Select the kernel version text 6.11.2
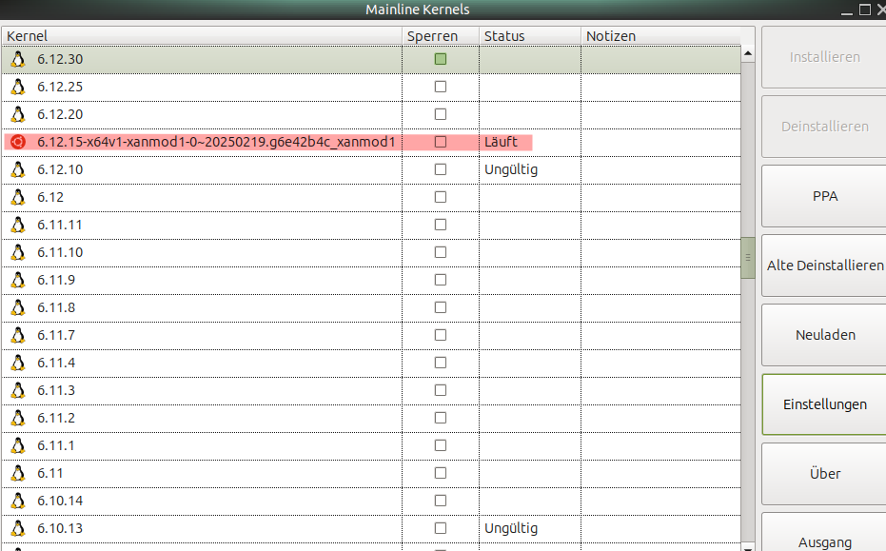The height and width of the screenshot is (551, 886). click(56, 418)
